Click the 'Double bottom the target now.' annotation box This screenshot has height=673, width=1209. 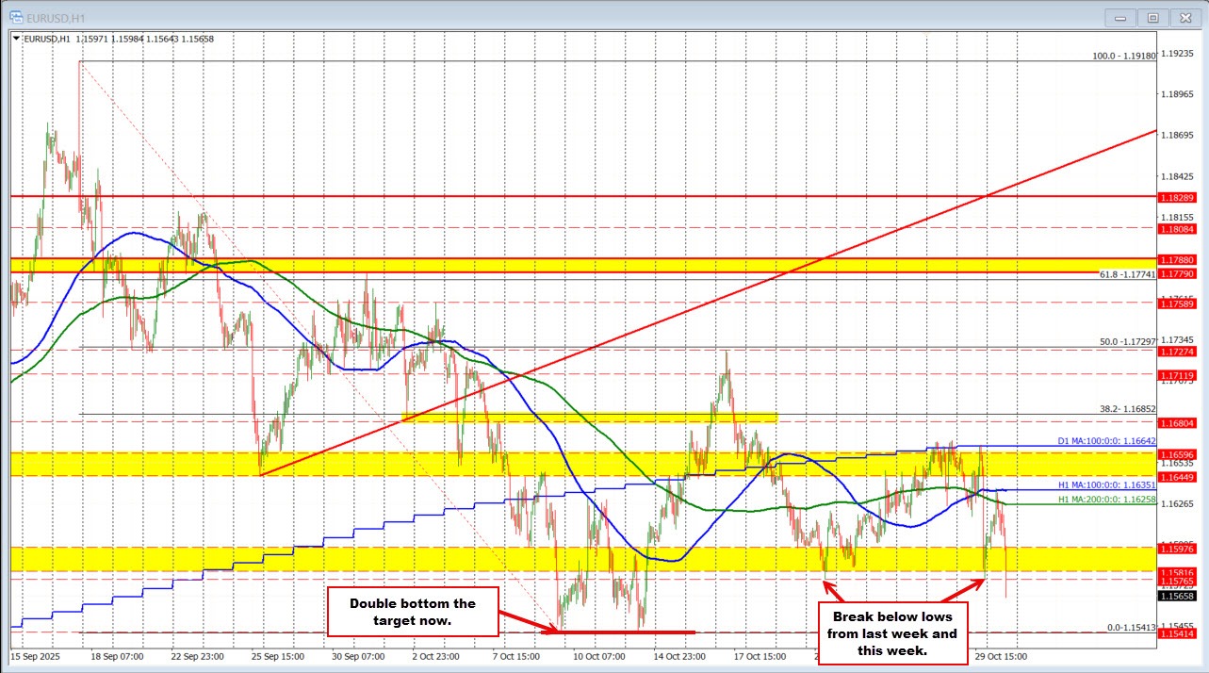[412, 613]
